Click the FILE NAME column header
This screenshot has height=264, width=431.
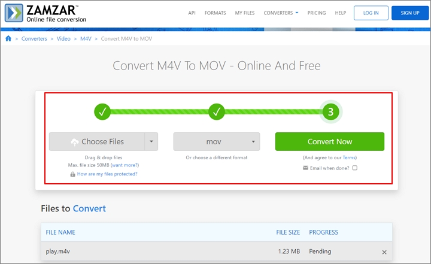coord(60,232)
